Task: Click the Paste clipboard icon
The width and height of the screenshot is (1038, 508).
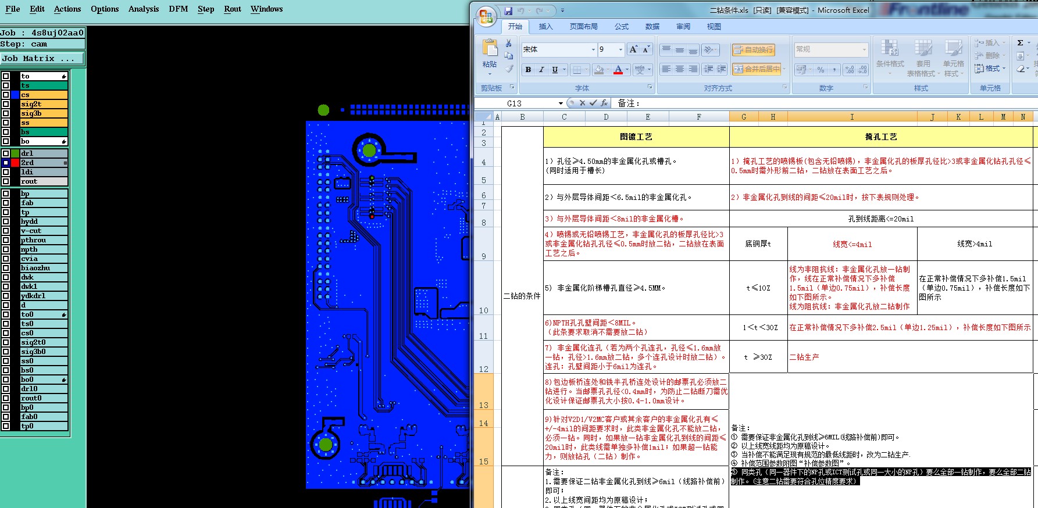Action: [490, 48]
